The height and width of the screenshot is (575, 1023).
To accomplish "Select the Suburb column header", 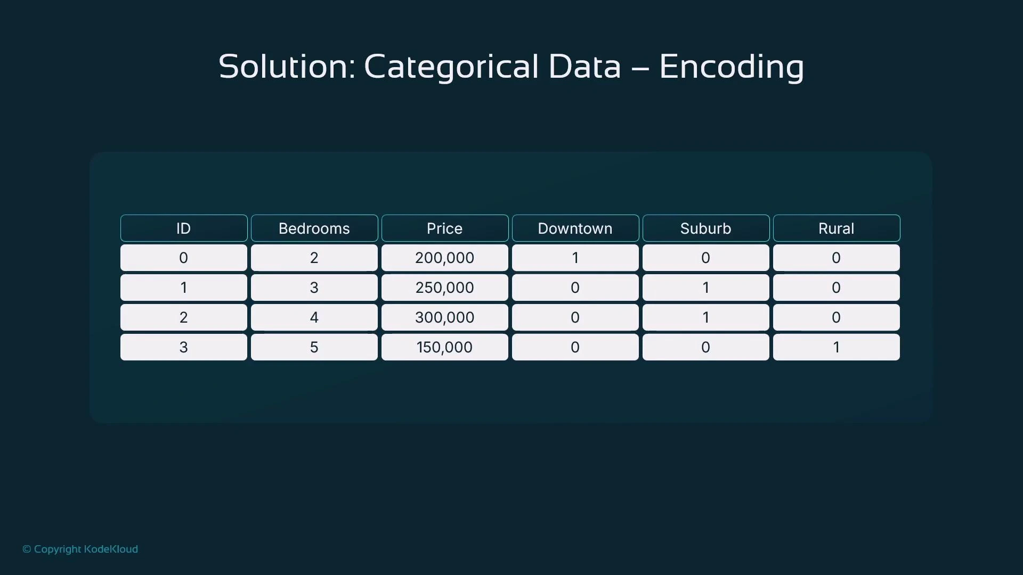I will [x=705, y=228].
